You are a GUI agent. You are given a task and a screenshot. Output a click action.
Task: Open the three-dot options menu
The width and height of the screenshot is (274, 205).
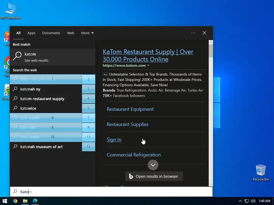click(x=193, y=33)
